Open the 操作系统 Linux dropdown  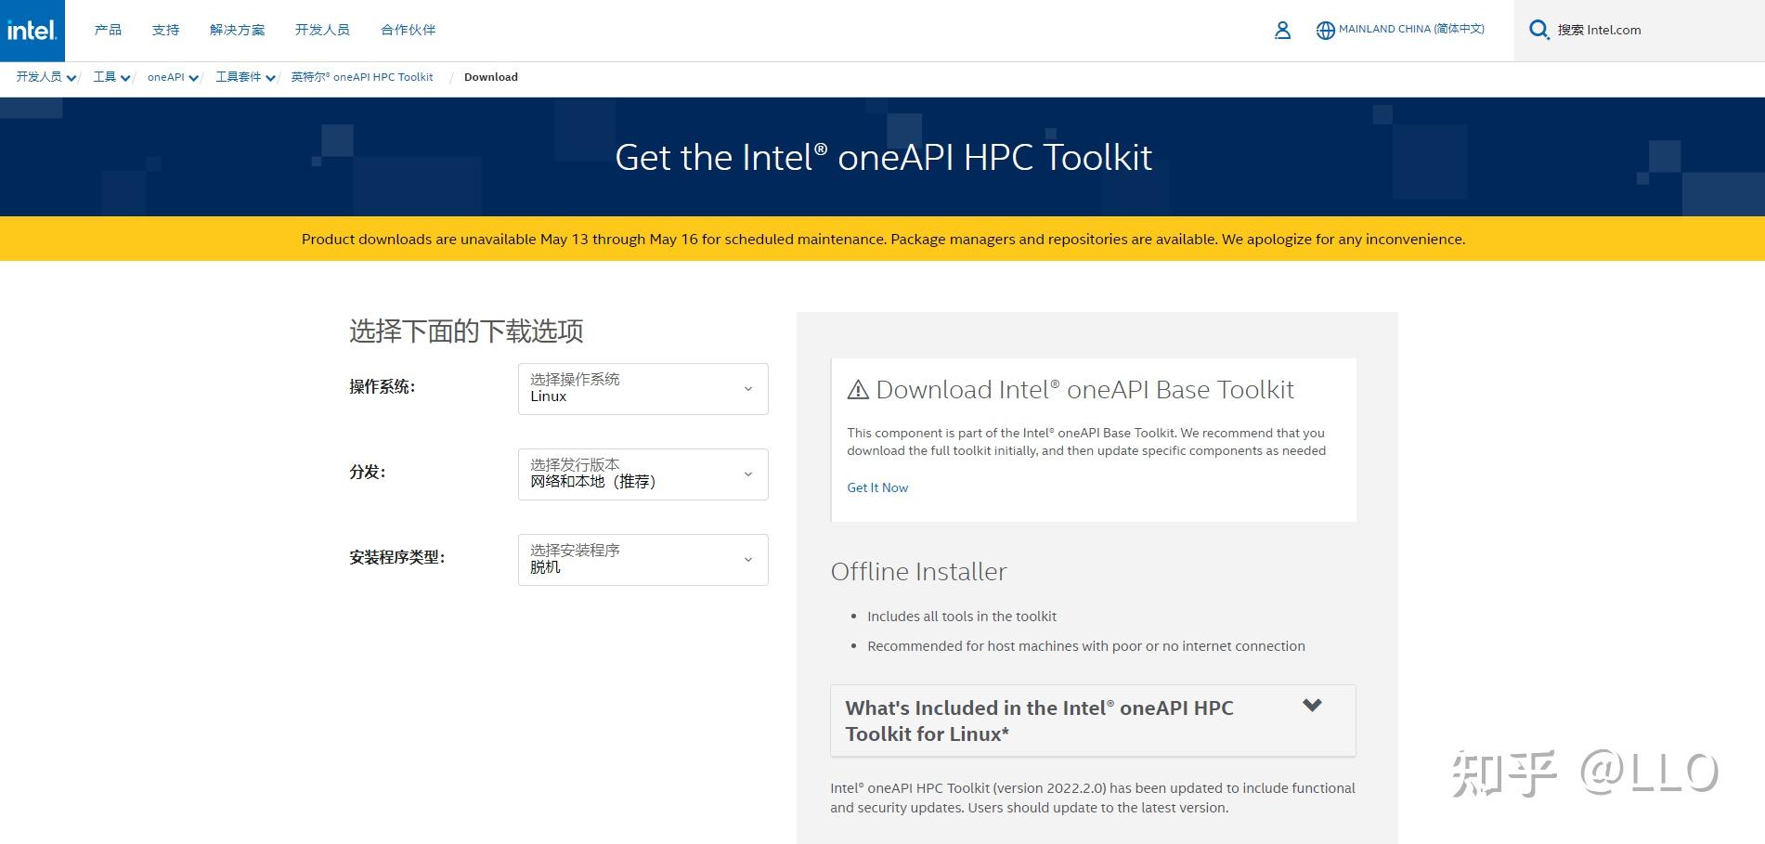click(x=642, y=388)
